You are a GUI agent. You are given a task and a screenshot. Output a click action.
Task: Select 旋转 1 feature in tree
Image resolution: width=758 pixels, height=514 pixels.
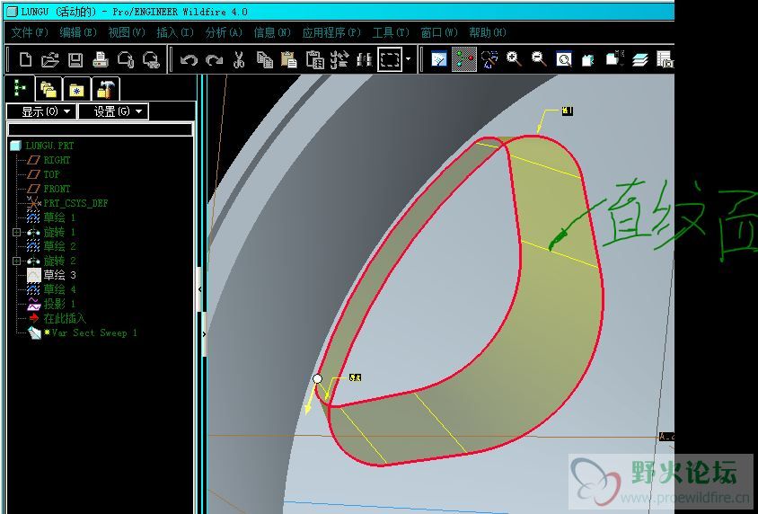click(x=59, y=232)
